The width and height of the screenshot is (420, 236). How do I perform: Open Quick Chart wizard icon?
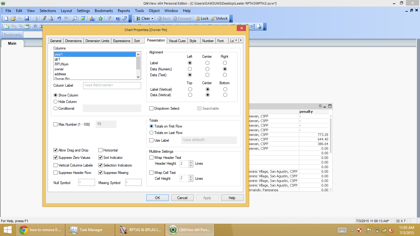pos(92,18)
